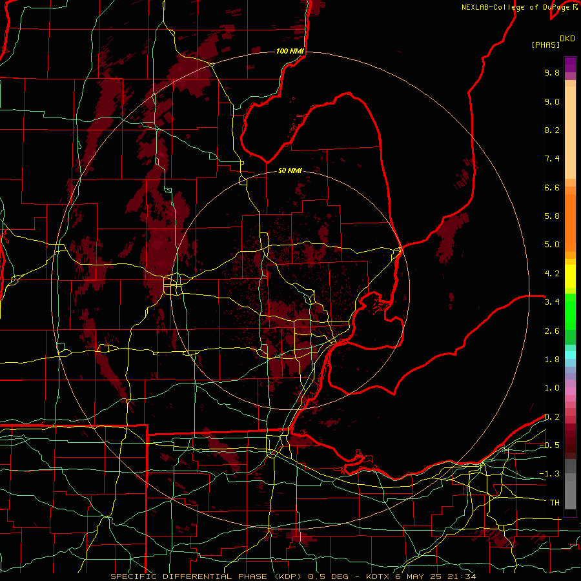581x581 pixels.
Task: Click the 1.8 scale label
Action: coord(552,360)
